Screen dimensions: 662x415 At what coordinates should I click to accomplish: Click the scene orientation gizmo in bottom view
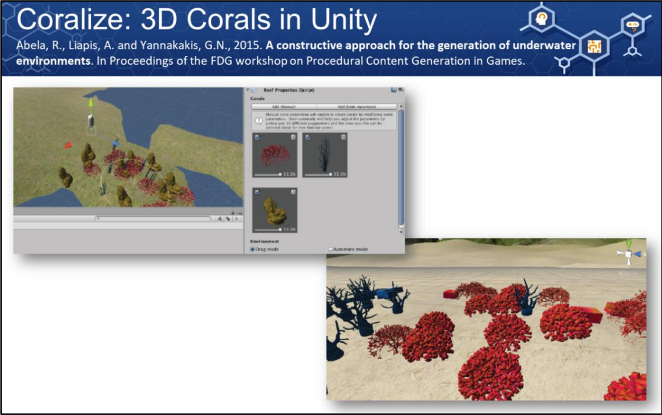tap(629, 254)
